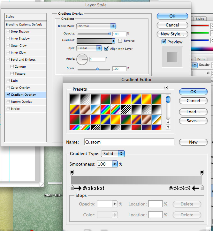
Task: Enable the Color Overlay effect
Action: [x=8, y=88]
